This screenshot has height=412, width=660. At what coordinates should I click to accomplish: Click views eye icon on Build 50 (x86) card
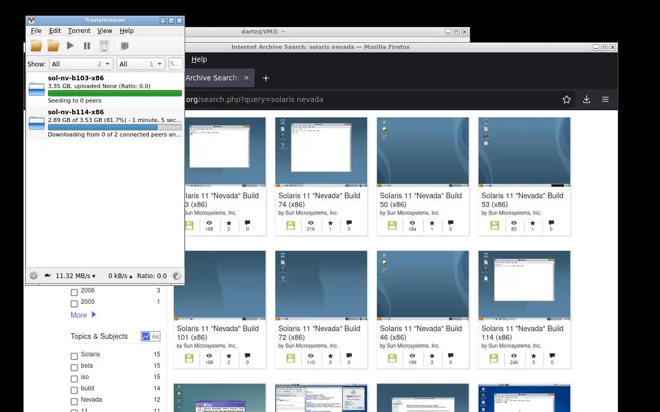[x=412, y=223]
